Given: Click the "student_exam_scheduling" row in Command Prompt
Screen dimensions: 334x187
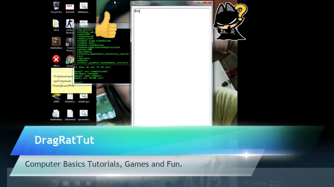Looking at the screenshot, I should (94, 41).
